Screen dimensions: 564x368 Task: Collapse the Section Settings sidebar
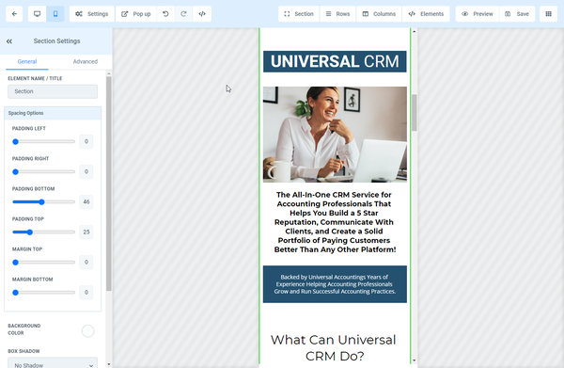pos(9,41)
